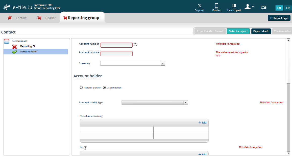This screenshot has height=157, width=292.
Task: Select Reporting FI tree item
Action: 27,46
